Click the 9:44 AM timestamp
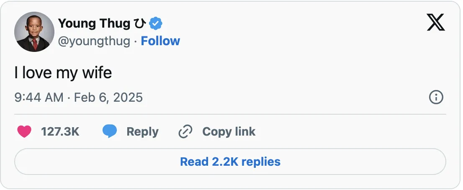This screenshot has width=463, height=190. (x=39, y=98)
